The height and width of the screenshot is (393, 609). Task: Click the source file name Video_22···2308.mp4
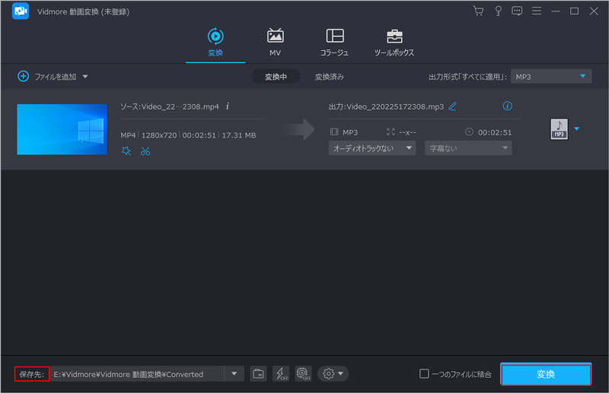click(x=180, y=106)
